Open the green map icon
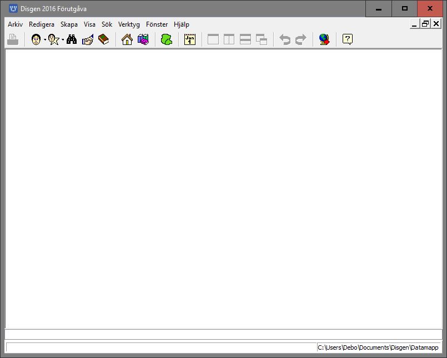Screen dimensions: 447x358 [x=167, y=39]
